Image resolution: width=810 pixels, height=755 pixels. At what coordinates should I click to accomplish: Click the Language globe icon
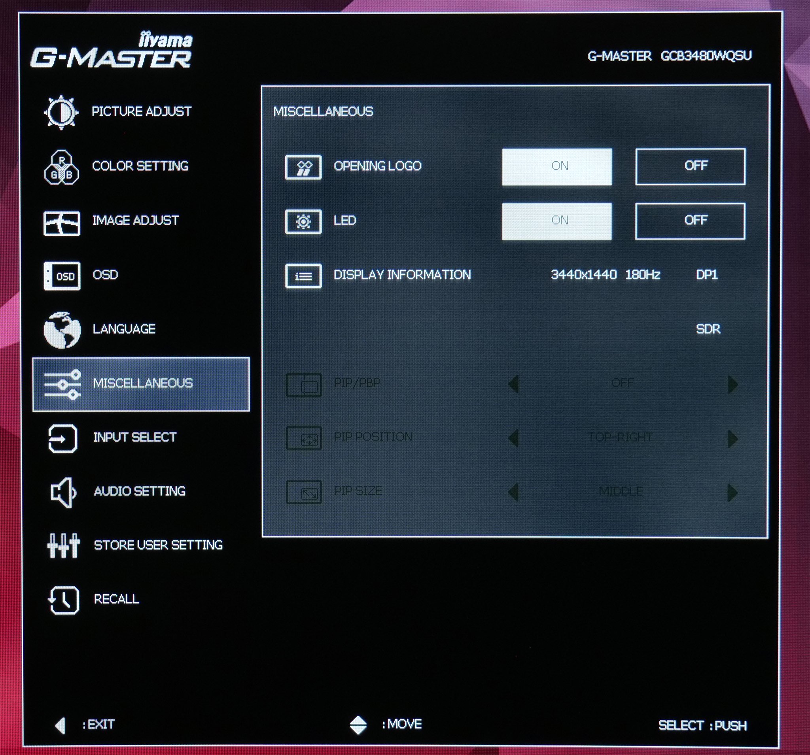pyautogui.click(x=62, y=330)
